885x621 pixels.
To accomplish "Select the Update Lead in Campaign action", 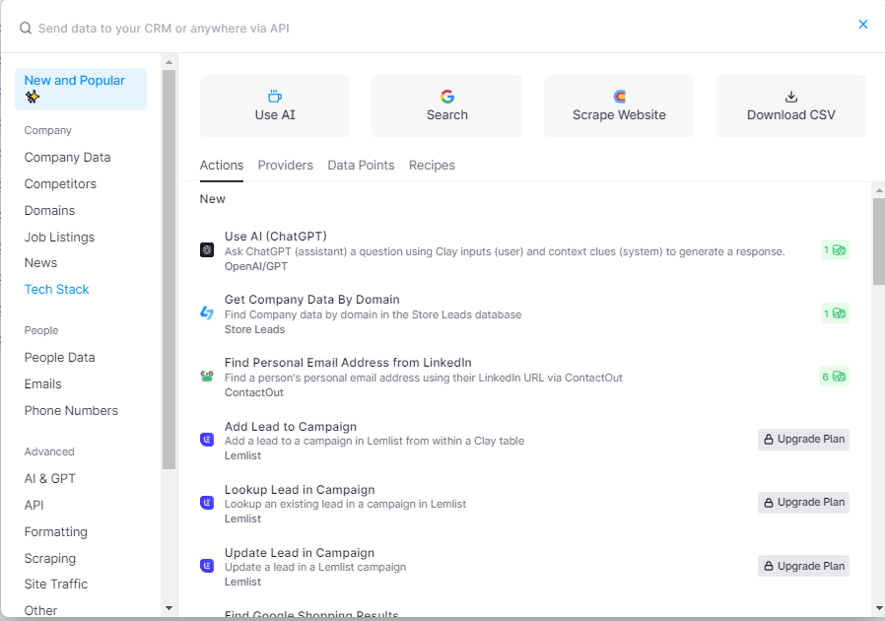I will tap(524, 567).
